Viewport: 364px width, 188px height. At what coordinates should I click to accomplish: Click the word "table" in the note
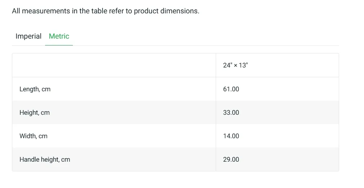tap(99, 11)
